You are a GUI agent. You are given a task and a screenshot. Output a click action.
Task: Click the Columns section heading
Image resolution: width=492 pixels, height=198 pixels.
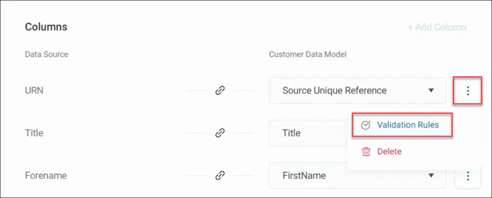pos(46,27)
